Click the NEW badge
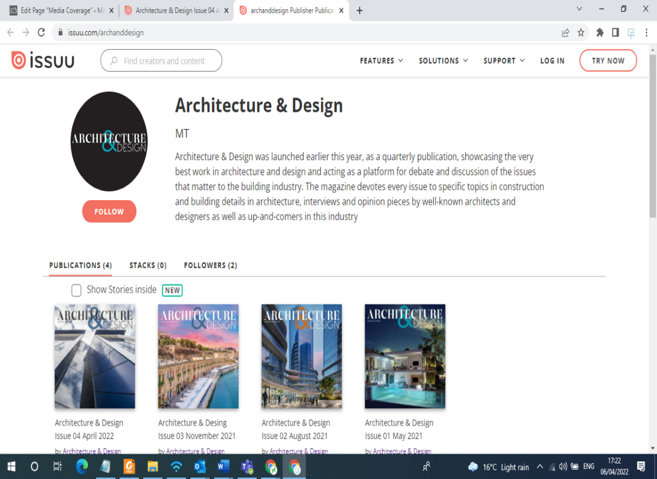Screen dimensions: 657x479 click(x=172, y=290)
